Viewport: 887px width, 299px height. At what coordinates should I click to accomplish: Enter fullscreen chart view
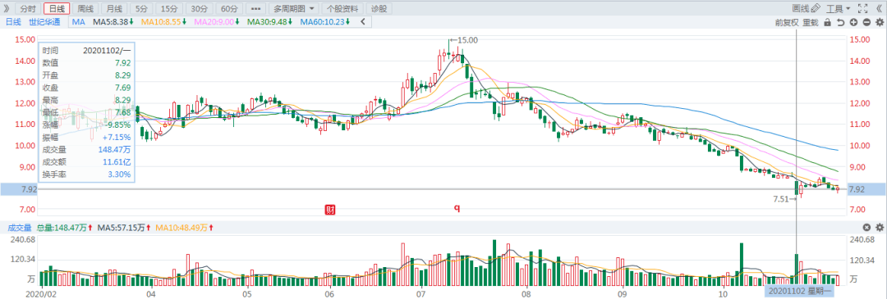click(x=862, y=8)
